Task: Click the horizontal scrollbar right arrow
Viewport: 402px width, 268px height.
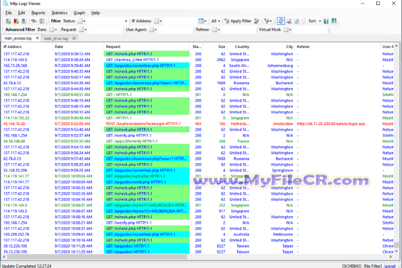Action: (390, 256)
